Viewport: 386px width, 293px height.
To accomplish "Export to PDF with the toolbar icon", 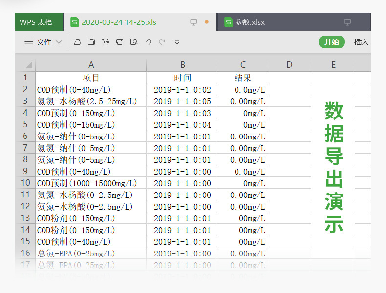I will tap(106, 42).
